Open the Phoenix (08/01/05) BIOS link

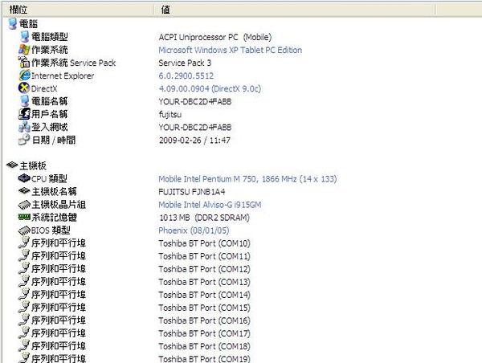pos(194,230)
